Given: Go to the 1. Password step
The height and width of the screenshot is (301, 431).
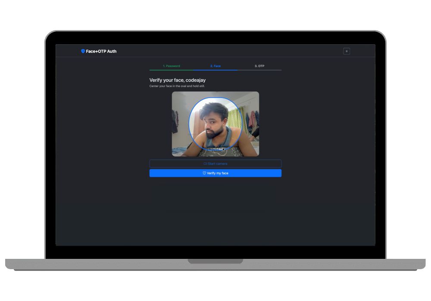Looking at the screenshot, I should (171, 66).
